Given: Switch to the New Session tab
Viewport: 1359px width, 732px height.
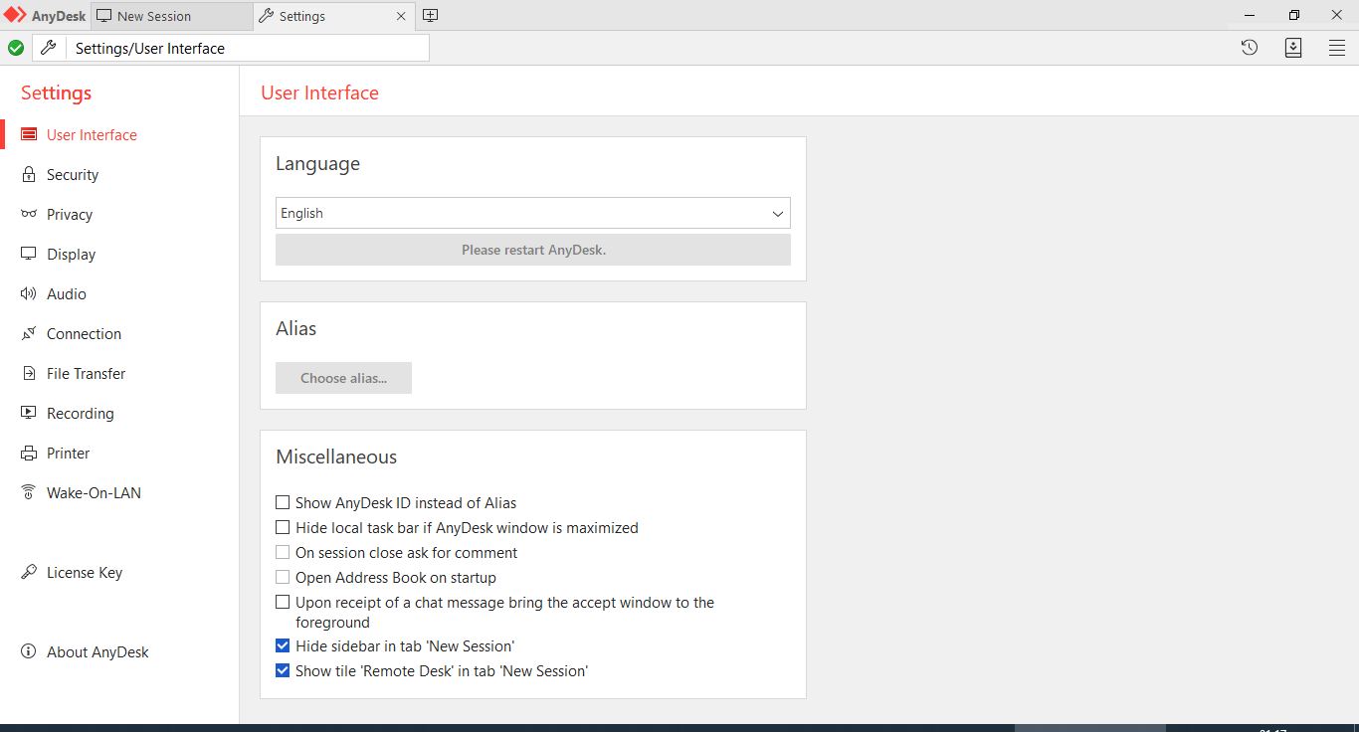Looking at the screenshot, I should tap(171, 16).
